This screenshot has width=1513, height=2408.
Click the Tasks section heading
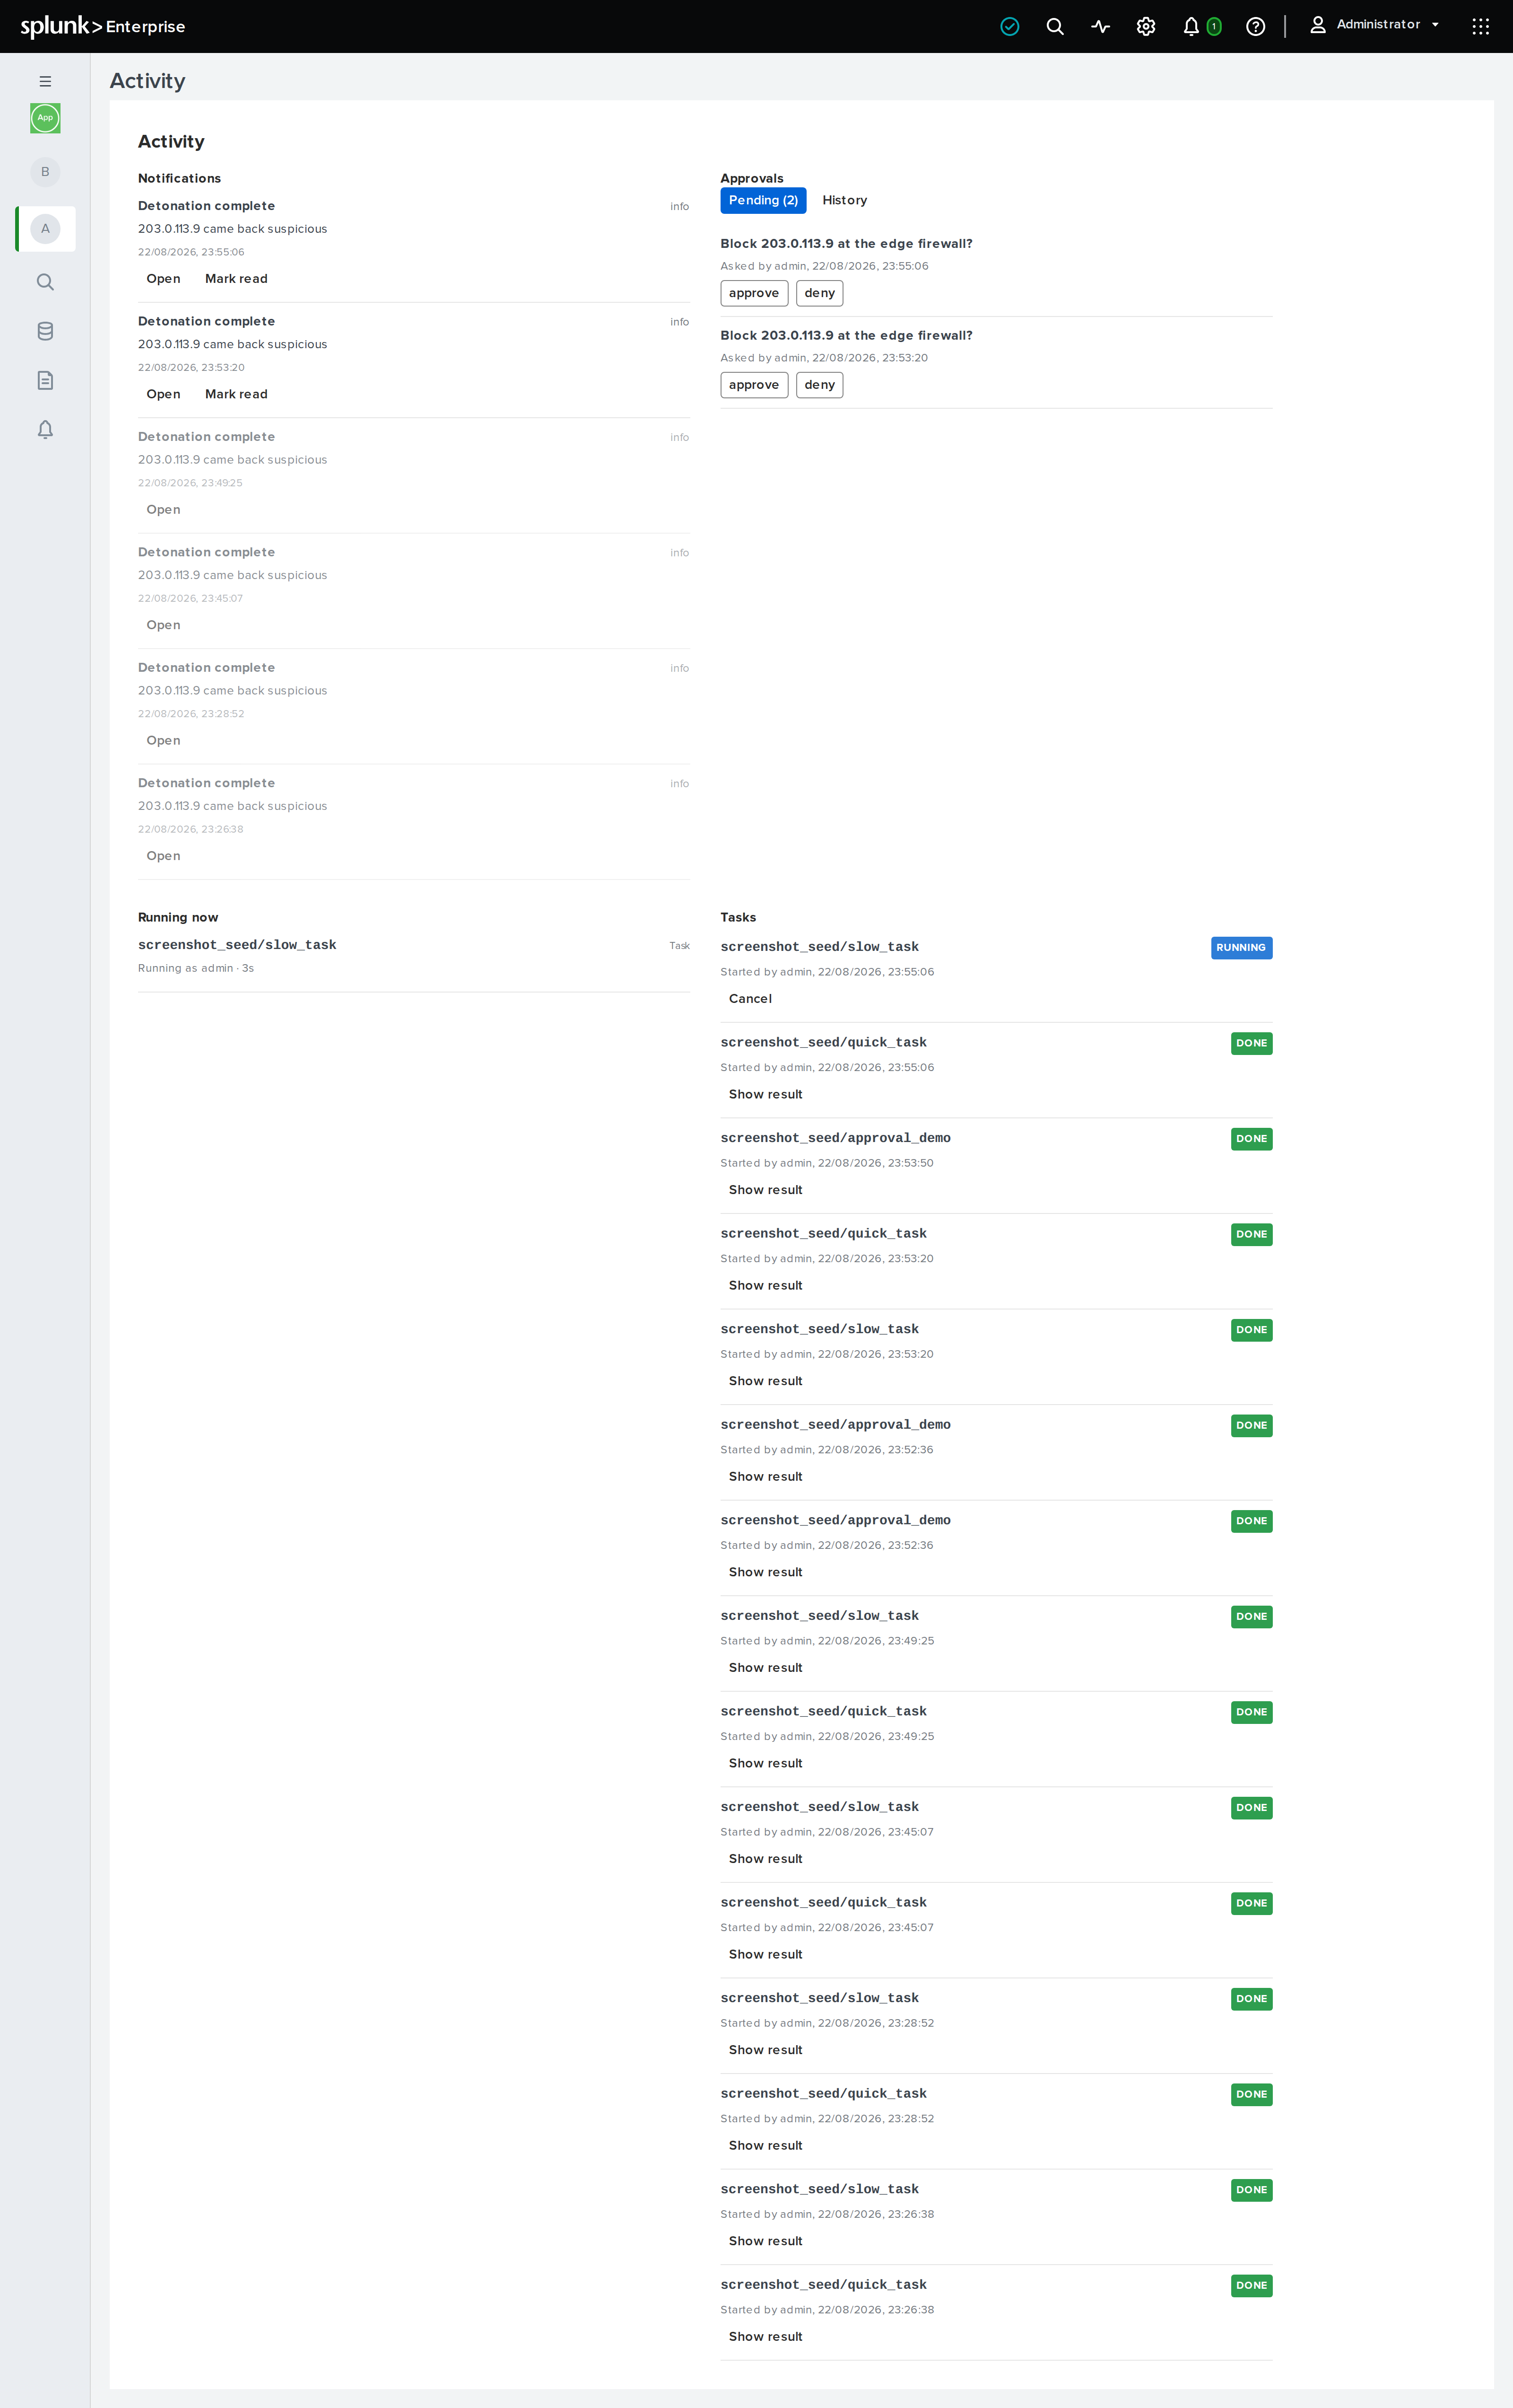click(x=738, y=917)
